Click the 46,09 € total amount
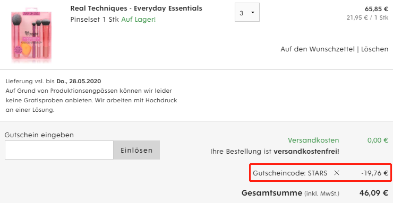This screenshot has width=393, height=203. point(374,193)
